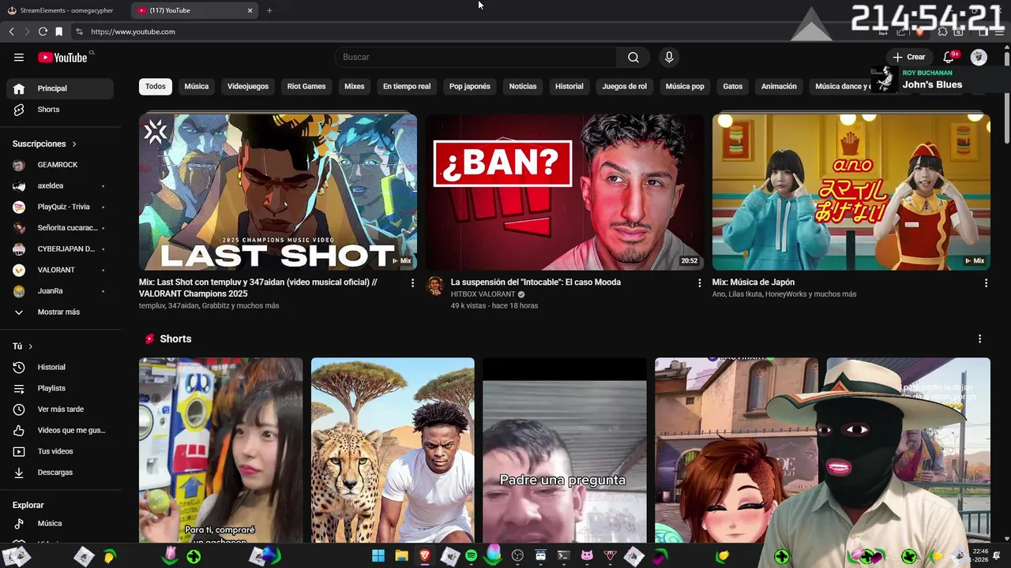Expand the Suscripciones section
Screen dimensions: 1011x568
[45, 144]
